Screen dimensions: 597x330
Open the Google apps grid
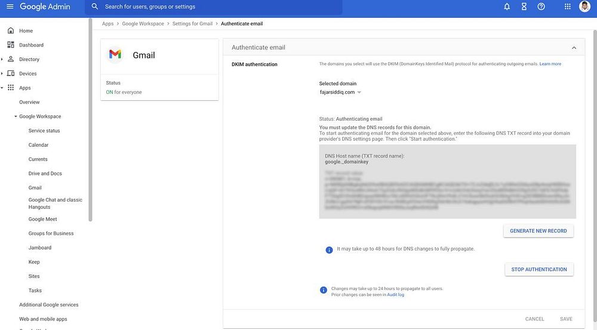coord(567,7)
